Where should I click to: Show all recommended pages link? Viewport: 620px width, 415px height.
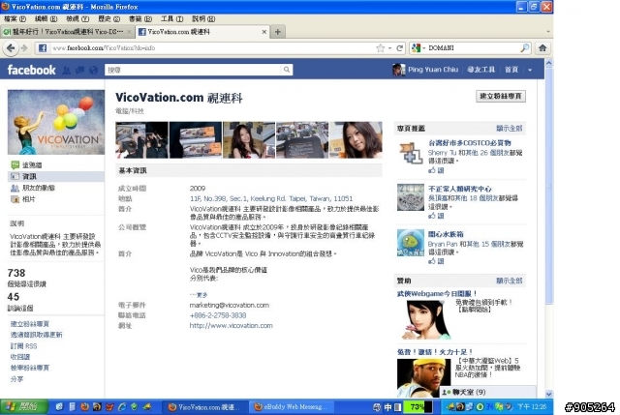click(x=510, y=129)
